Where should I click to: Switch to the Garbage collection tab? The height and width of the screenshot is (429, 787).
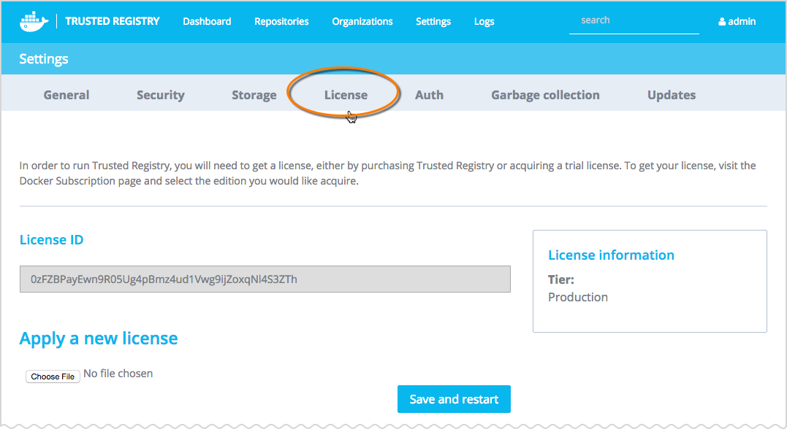[545, 95]
